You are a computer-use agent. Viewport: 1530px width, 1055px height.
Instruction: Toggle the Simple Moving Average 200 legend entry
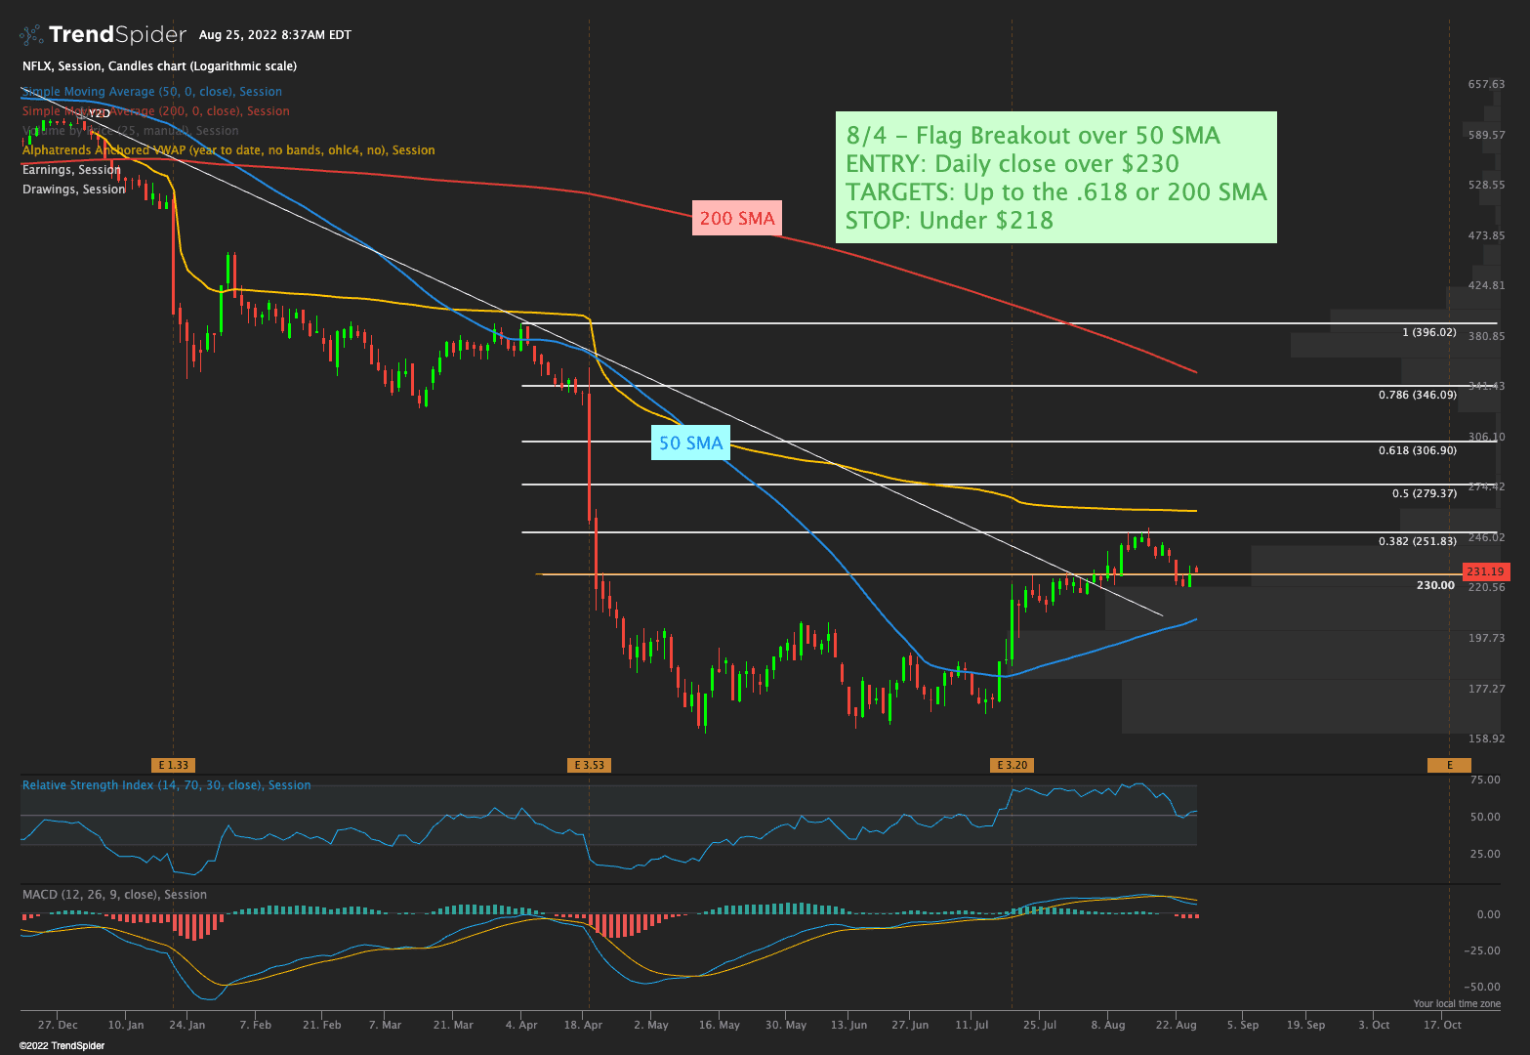(x=156, y=111)
